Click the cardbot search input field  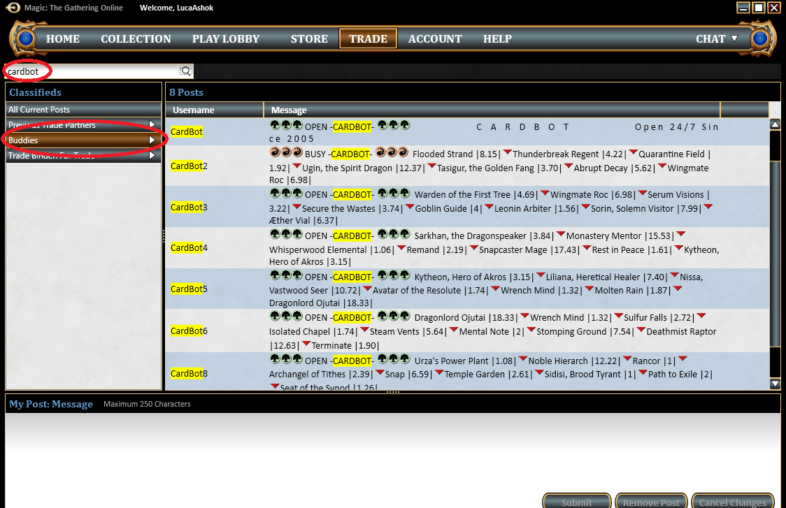(x=91, y=71)
